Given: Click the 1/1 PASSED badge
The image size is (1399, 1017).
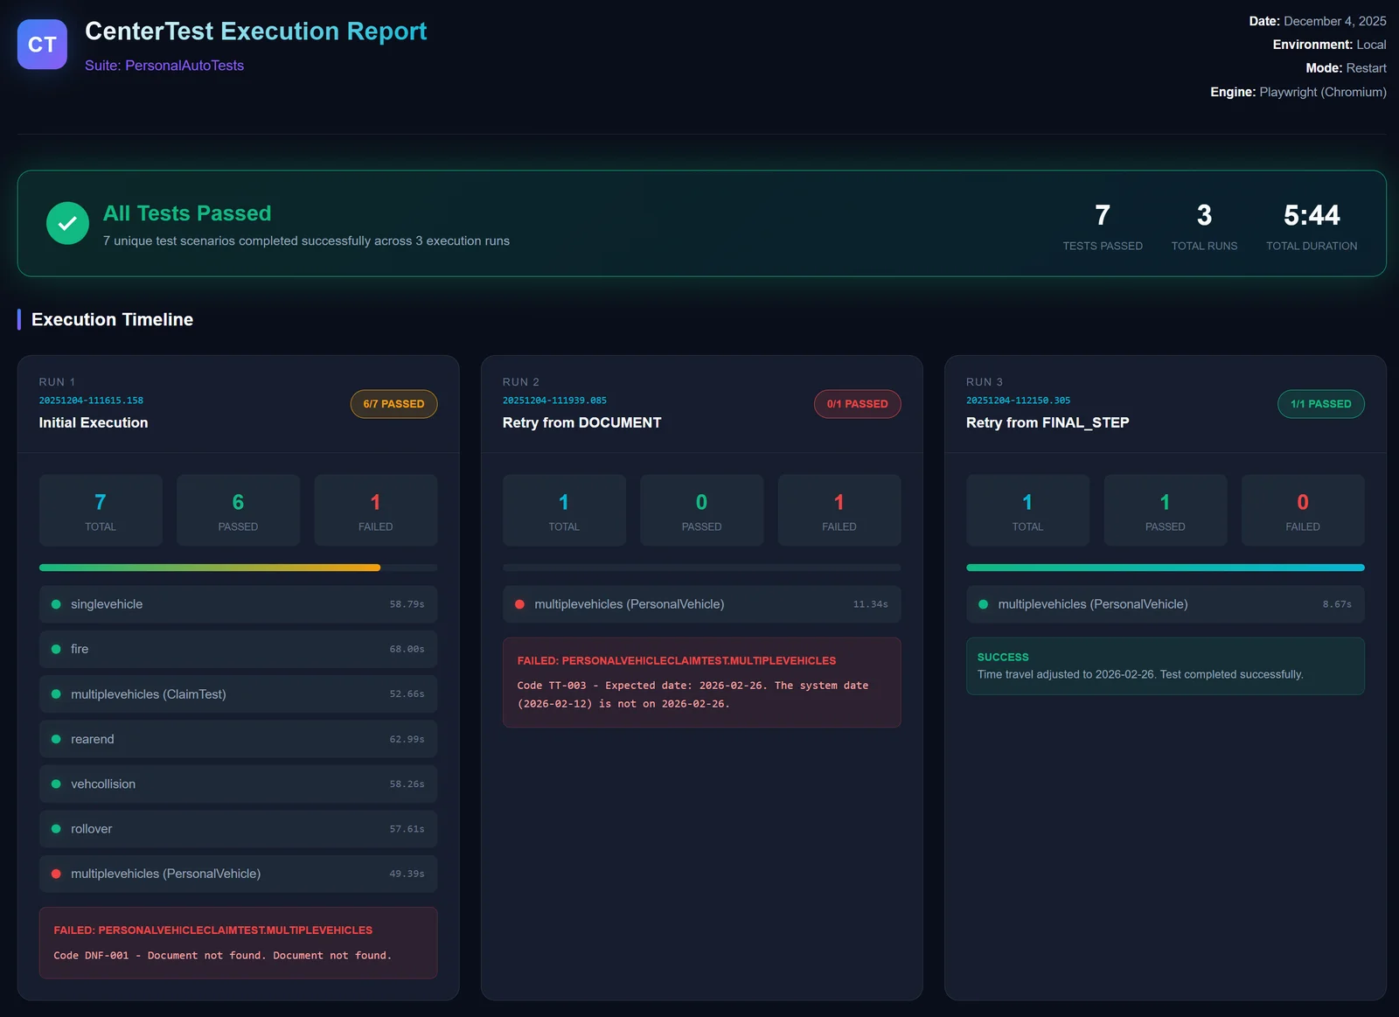Looking at the screenshot, I should pyautogui.click(x=1320, y=404).
